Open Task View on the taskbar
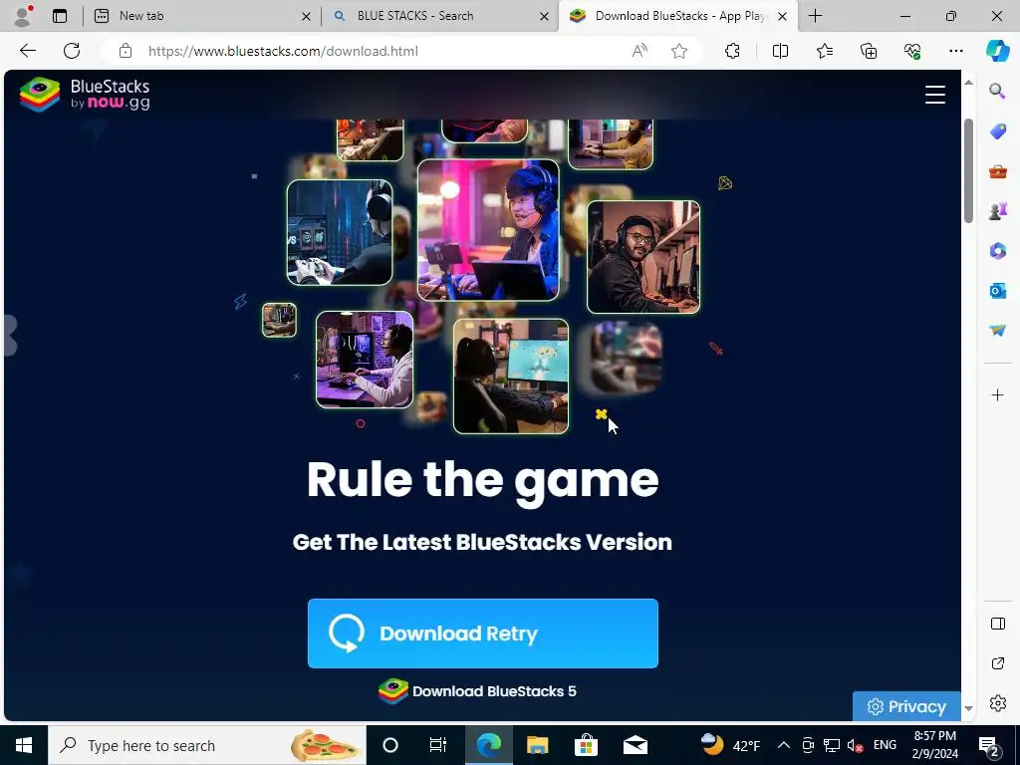The height and width of the screenshot is (765, 1020). [x=438, y=745]
